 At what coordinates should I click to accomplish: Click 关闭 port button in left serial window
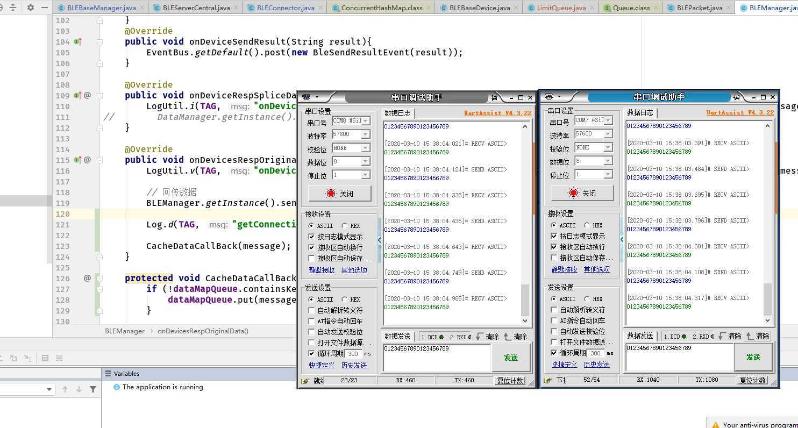(x=340, y=194)
